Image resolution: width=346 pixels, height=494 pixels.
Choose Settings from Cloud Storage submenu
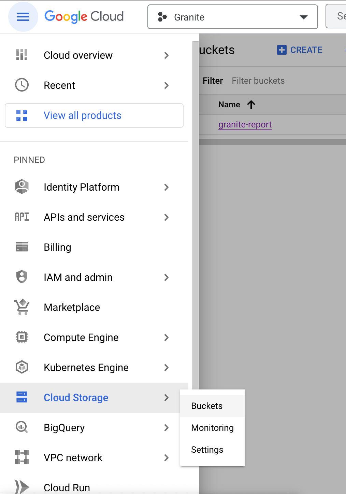pos(212,450)
